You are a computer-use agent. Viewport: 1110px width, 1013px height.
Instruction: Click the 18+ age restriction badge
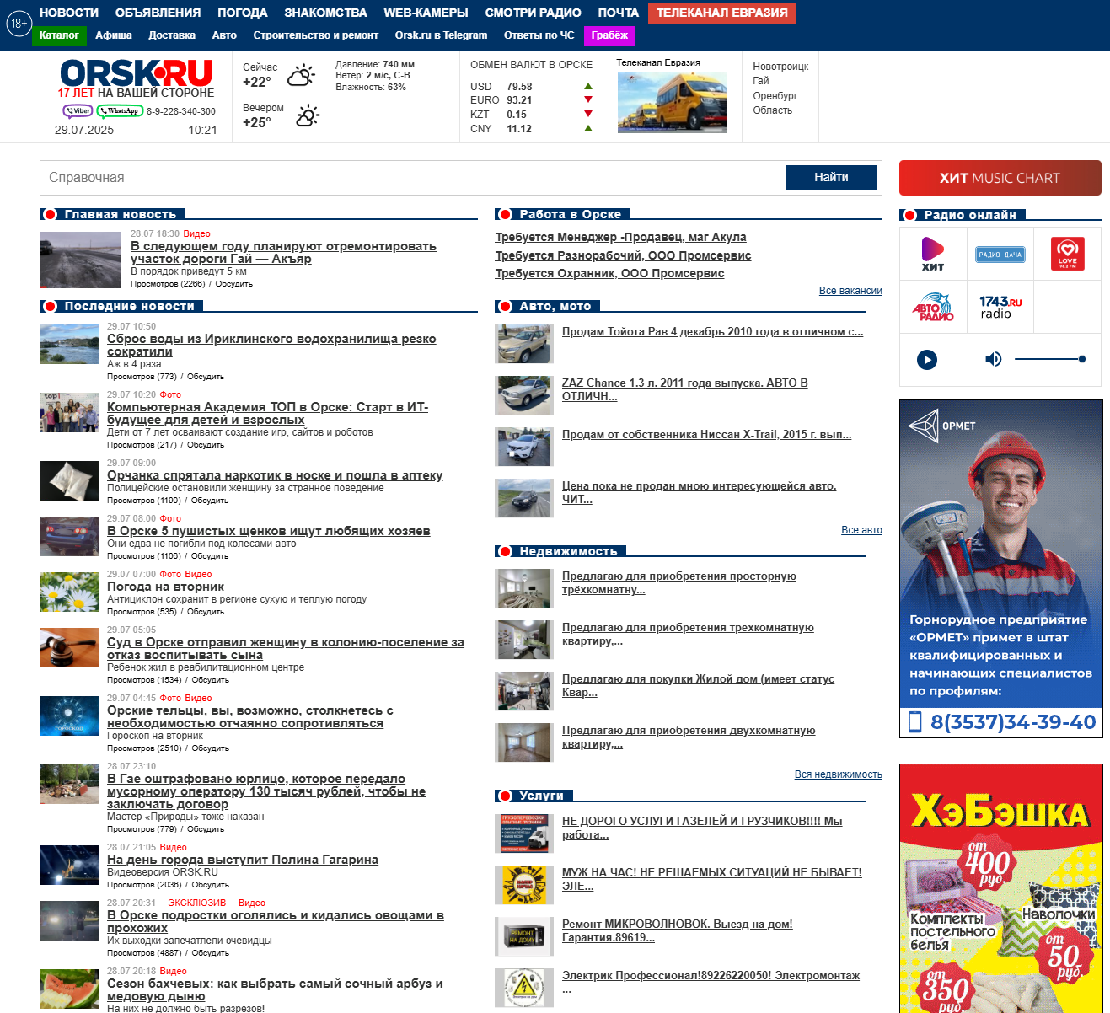coord(19,24)
